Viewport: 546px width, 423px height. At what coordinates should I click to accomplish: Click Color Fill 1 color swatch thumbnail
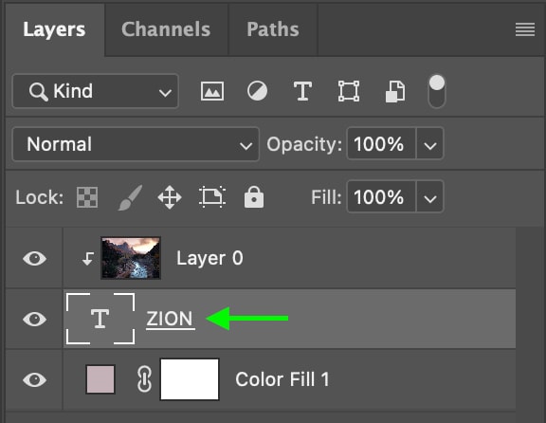[x=100, y=379]
